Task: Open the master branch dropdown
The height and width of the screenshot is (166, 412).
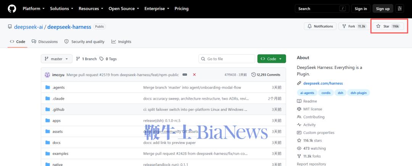Action: [x=56, y=59]
